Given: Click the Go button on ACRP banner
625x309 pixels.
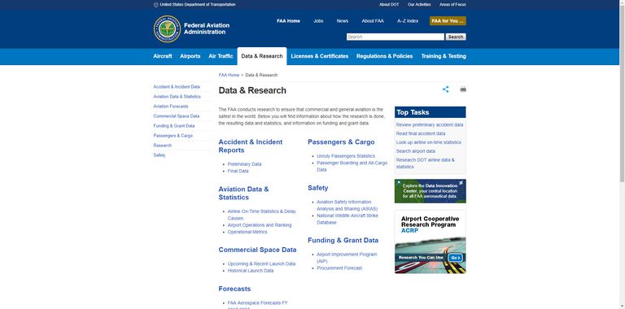Looking at the screenshot, I should tap(455, 258).
